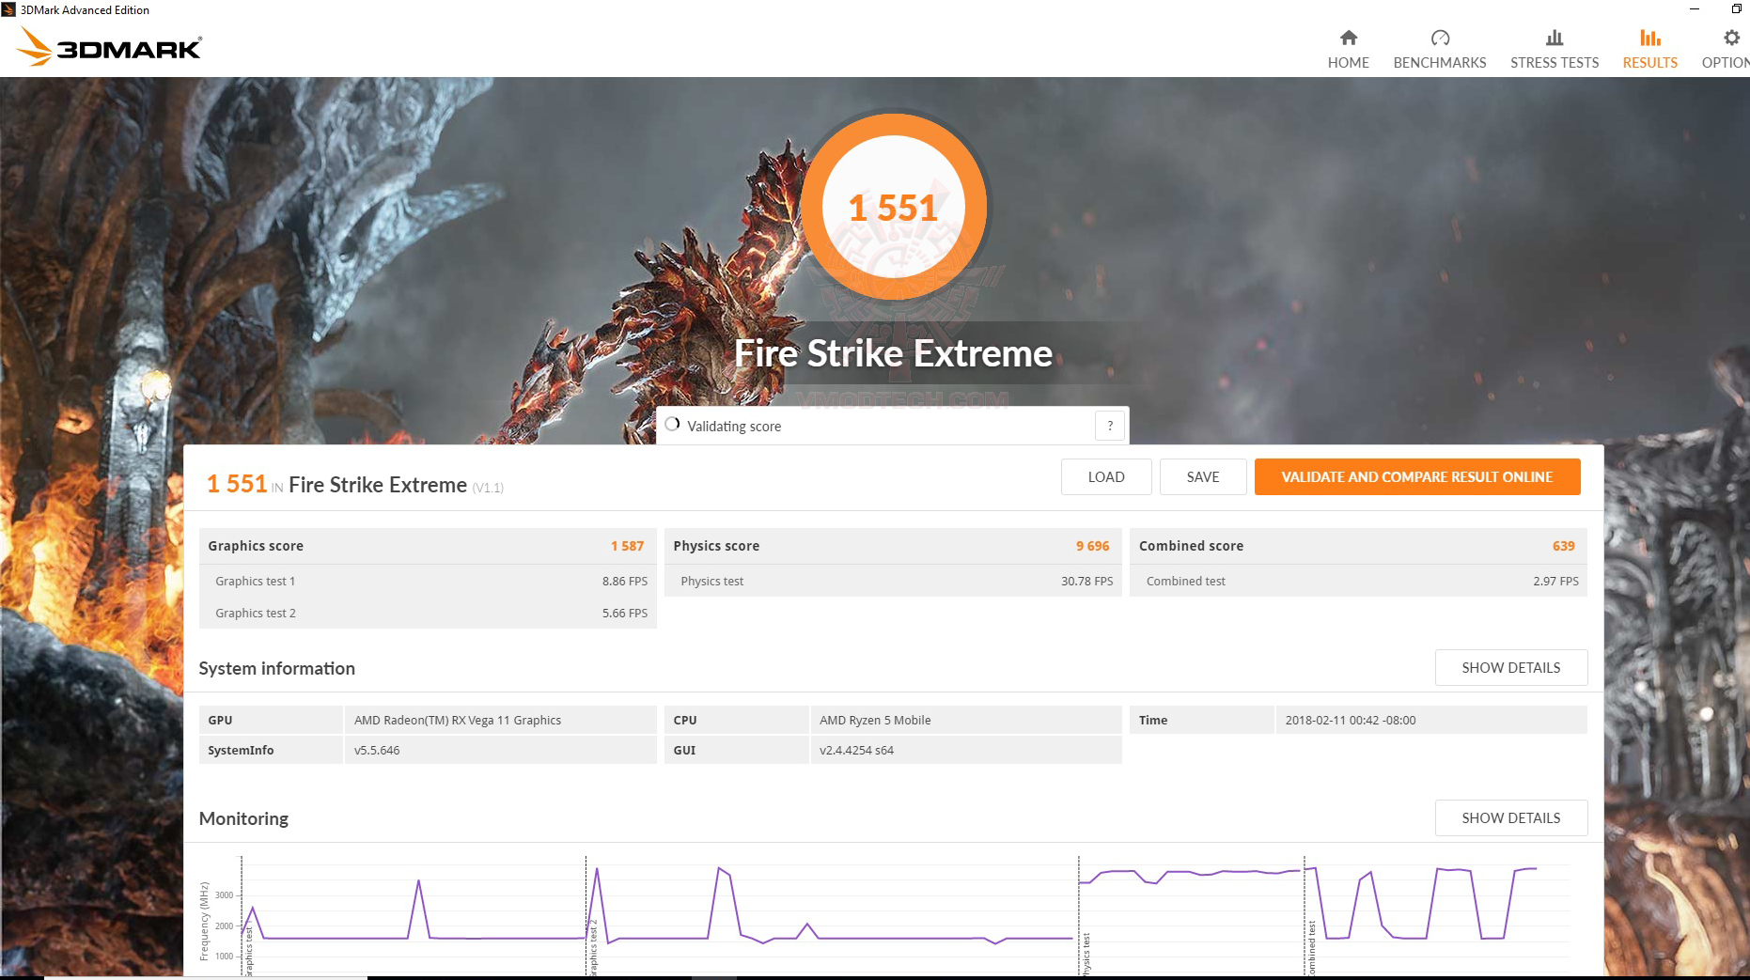The width and height of the screenshot is (1750, 980).
Task: Click the System information heading
Action: [277, 668]
